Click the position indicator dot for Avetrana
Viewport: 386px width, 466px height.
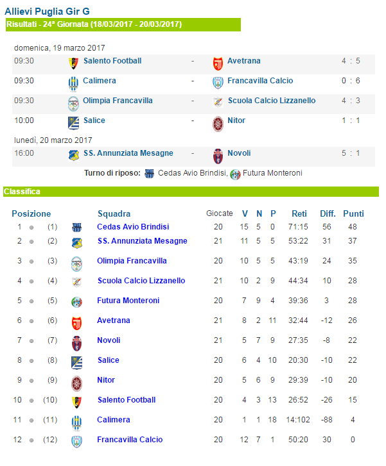[31, 321]
